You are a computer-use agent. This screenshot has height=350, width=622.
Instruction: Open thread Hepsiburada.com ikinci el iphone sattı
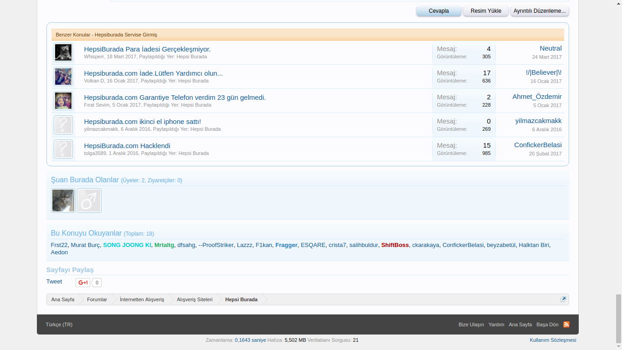point(143,121)
